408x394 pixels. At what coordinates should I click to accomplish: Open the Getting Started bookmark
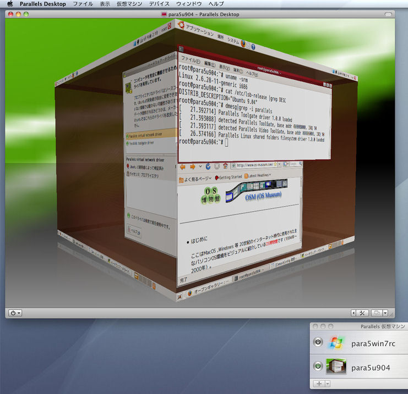click(228, 177)
